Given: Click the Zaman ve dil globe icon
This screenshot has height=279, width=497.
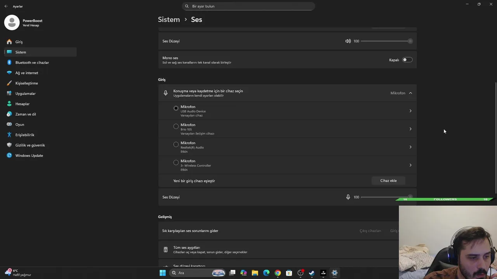Looking at the screenshot, I should (9, 114).
